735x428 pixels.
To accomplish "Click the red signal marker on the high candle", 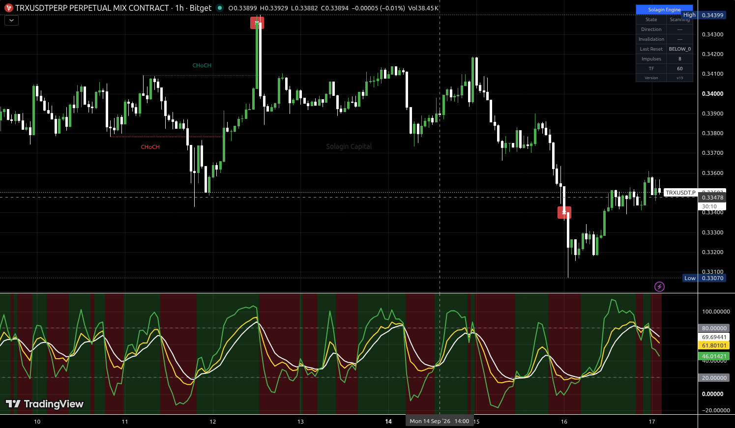I will tap(257, 23).
